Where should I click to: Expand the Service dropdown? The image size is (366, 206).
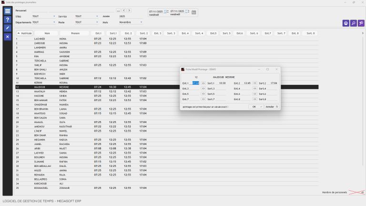(97, 16)
